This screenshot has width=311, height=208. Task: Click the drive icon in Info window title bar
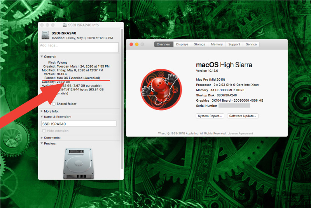(65, 25)
